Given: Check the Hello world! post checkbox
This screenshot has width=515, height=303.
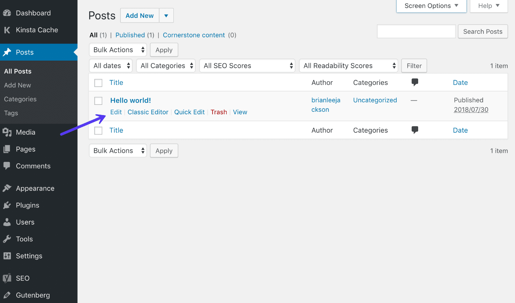Looking at the screenshot, I should pyautogui.click(x=98, y=101).
